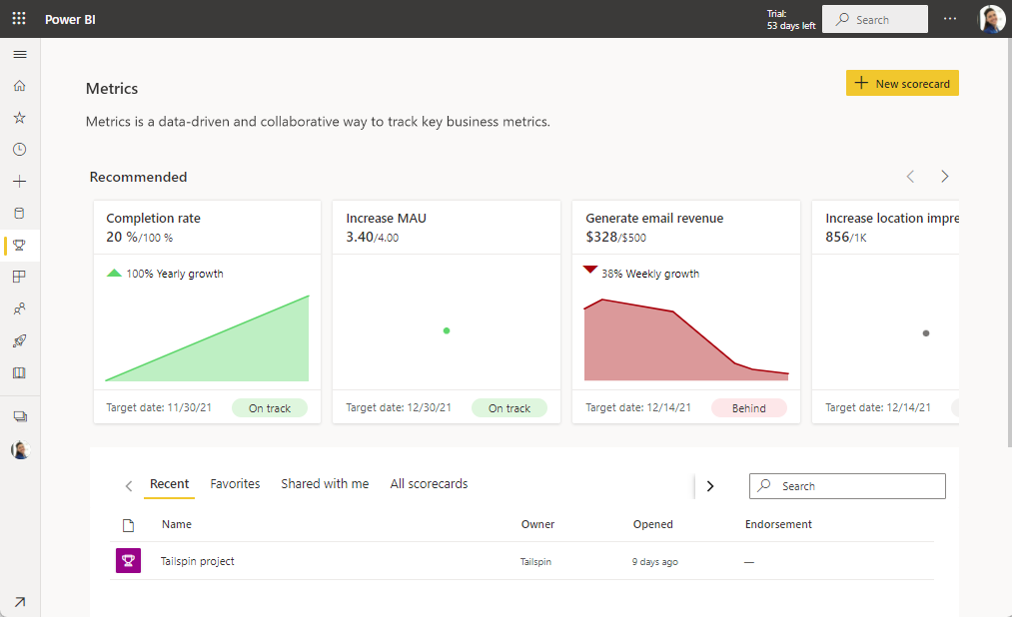Open Home in the navigation pane
Viewport: 1012px width, 617px height.
coord(19,86)
